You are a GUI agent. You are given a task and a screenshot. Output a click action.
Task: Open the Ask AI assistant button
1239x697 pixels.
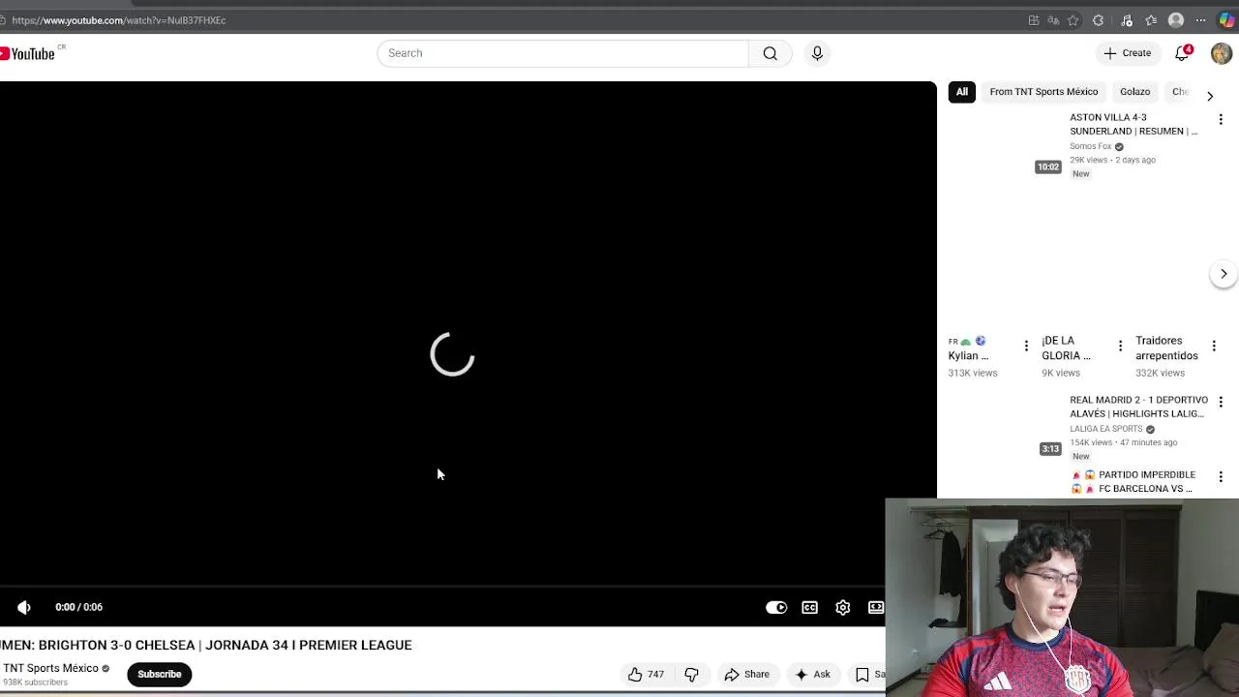click(812, 675)
